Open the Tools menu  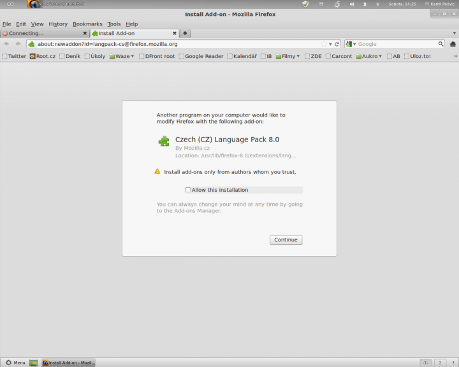114,24
